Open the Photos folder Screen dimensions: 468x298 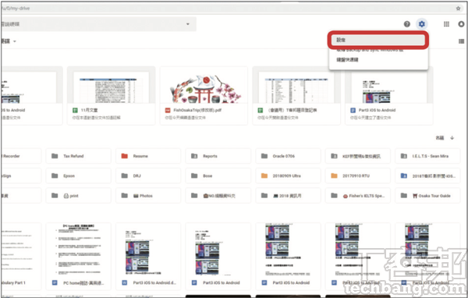[148, 196]
